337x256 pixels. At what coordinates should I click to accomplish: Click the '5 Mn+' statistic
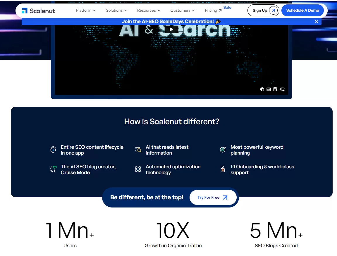click(x=276, y=230)
